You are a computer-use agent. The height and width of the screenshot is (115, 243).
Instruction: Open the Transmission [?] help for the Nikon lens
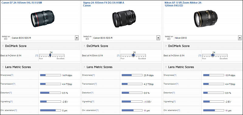(177, 84)
